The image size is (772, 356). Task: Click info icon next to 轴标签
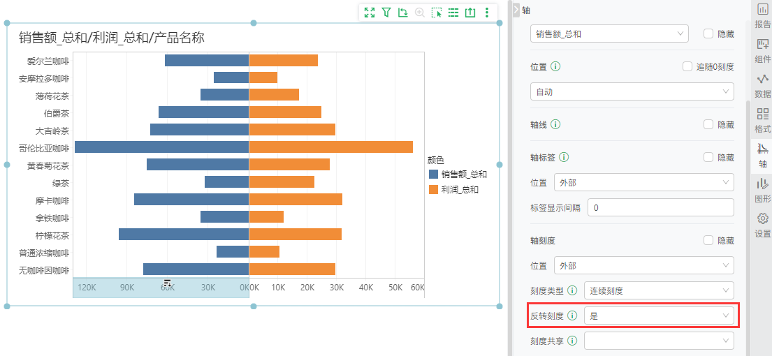coord(565,157)
